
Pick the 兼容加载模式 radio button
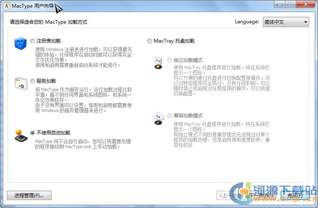(x=170, y=116)
